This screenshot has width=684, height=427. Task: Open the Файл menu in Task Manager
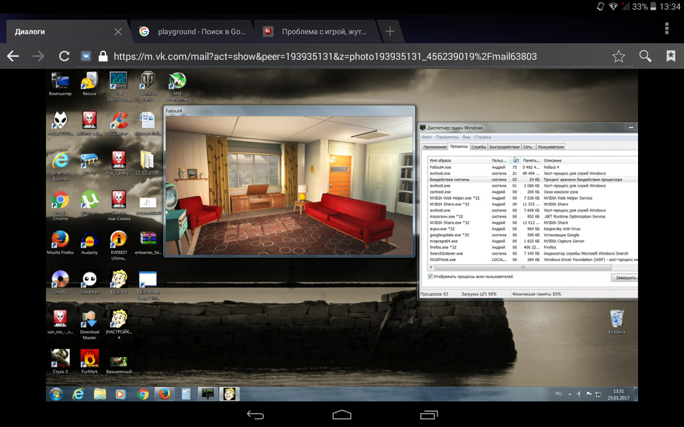[426, 137]
